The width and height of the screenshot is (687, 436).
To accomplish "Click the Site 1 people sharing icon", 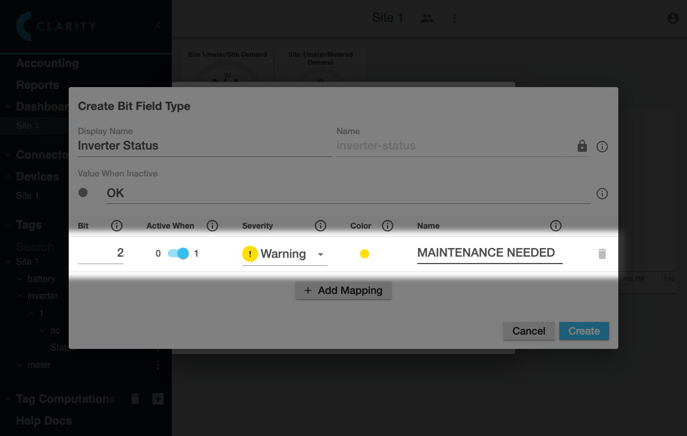I will [x=427, y=18].
